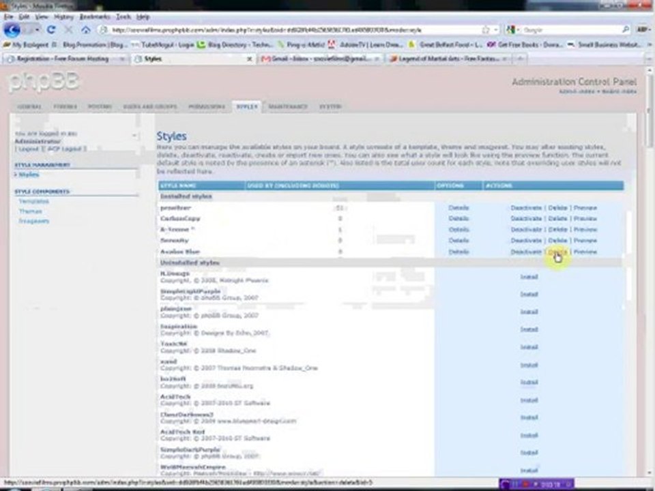The width and height of the screenshot is (655, 491).
Task: Delete the Avalon Blue style
Action: click(557, 252)
